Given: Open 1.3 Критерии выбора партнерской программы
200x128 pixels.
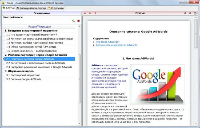Looking at the screenshot, I should click(39, 43).
